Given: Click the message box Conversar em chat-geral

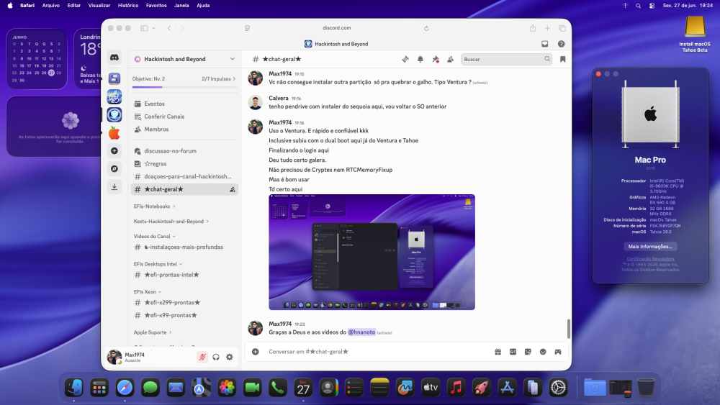Looking at the screenshot, I should coord(377,352).
